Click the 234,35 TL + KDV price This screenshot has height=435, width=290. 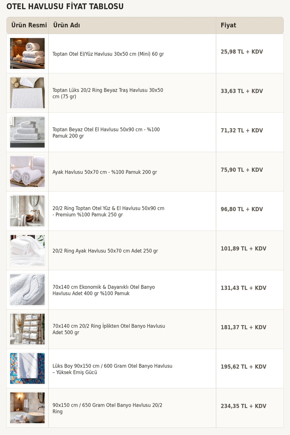click(x=243, y=406)
